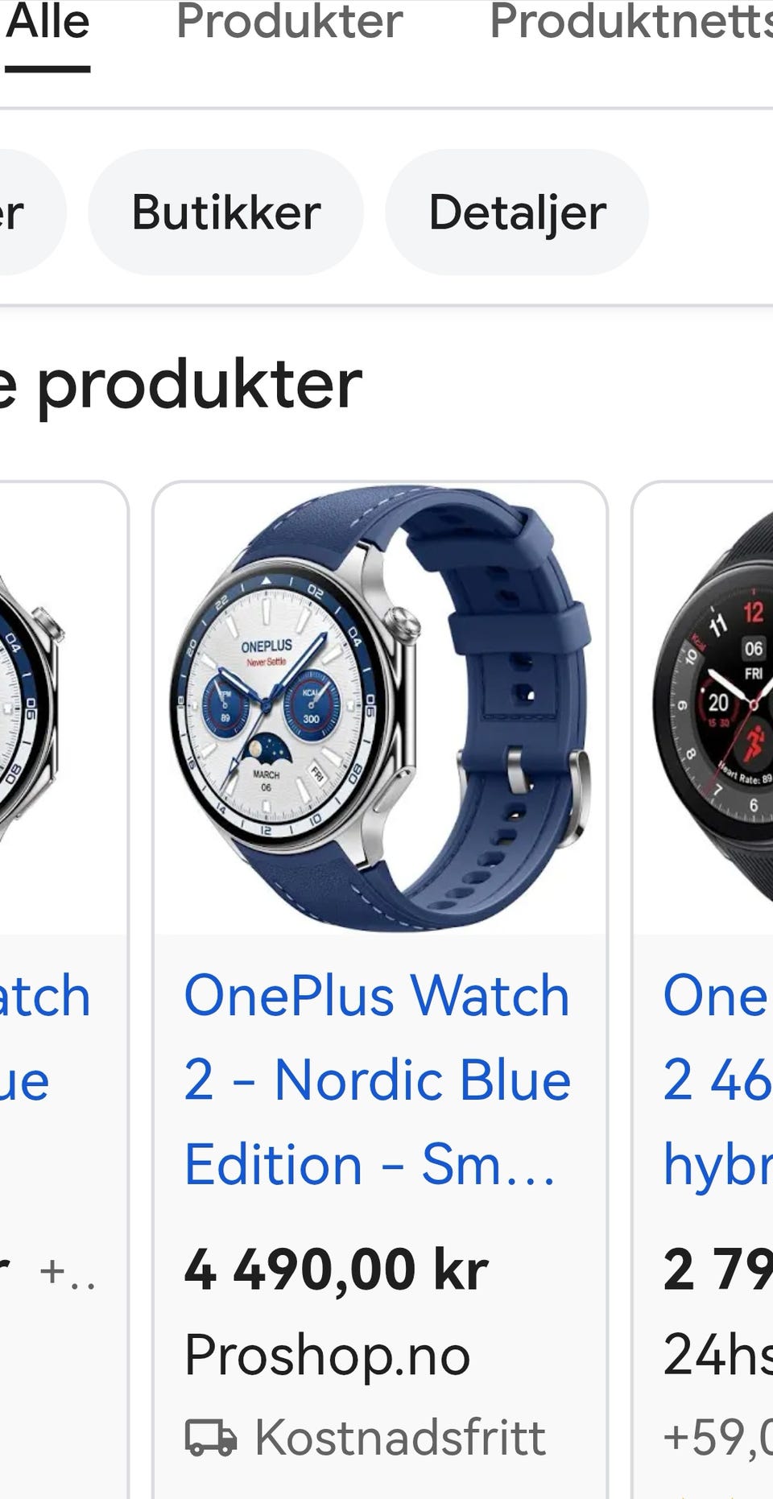Tap the Kostnadsfritt shipping label
This screenshot has width=773, height=1499.
point(400,1438)
